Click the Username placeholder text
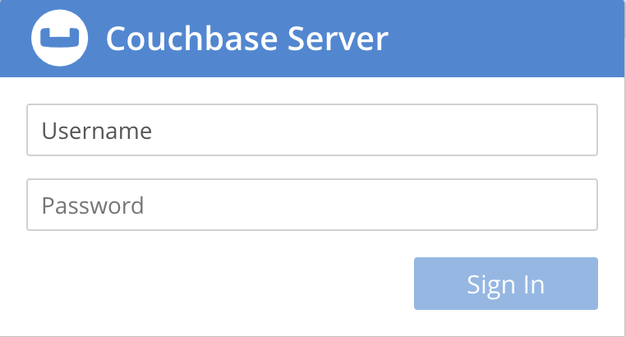 97,130
